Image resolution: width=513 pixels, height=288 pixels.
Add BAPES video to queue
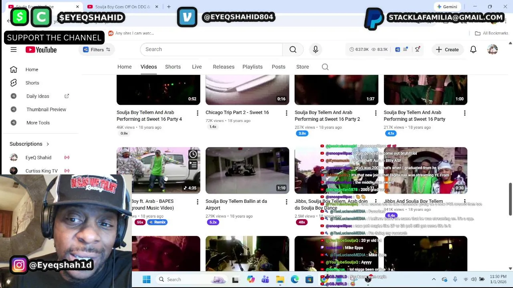tap(193, 164)
